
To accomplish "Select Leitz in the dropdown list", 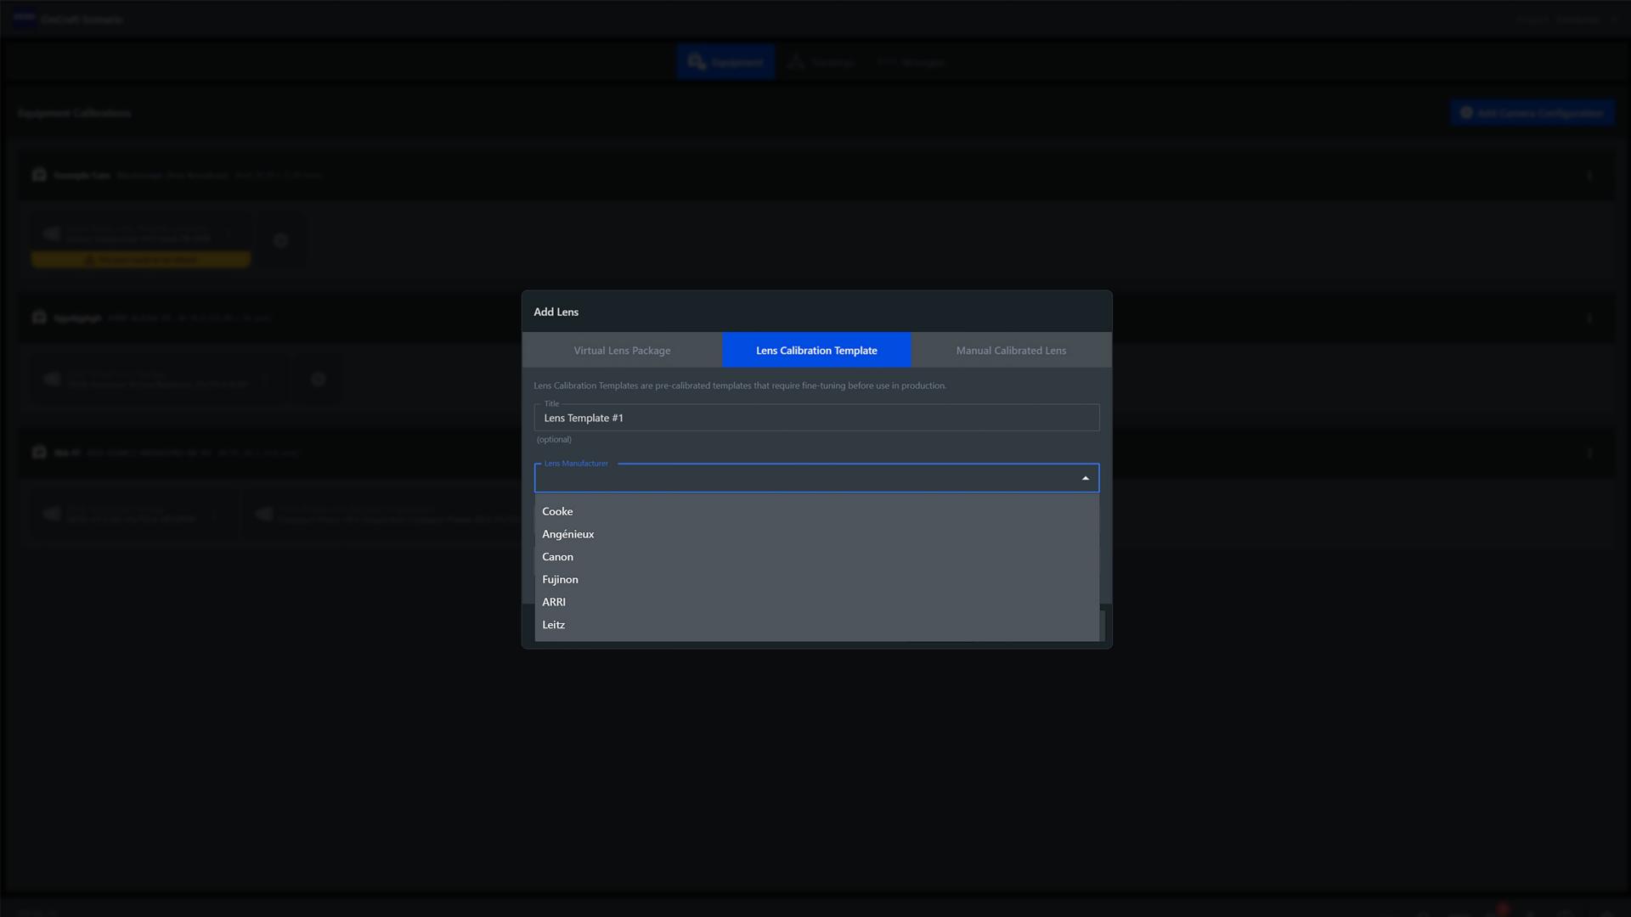I will point(816,625).
